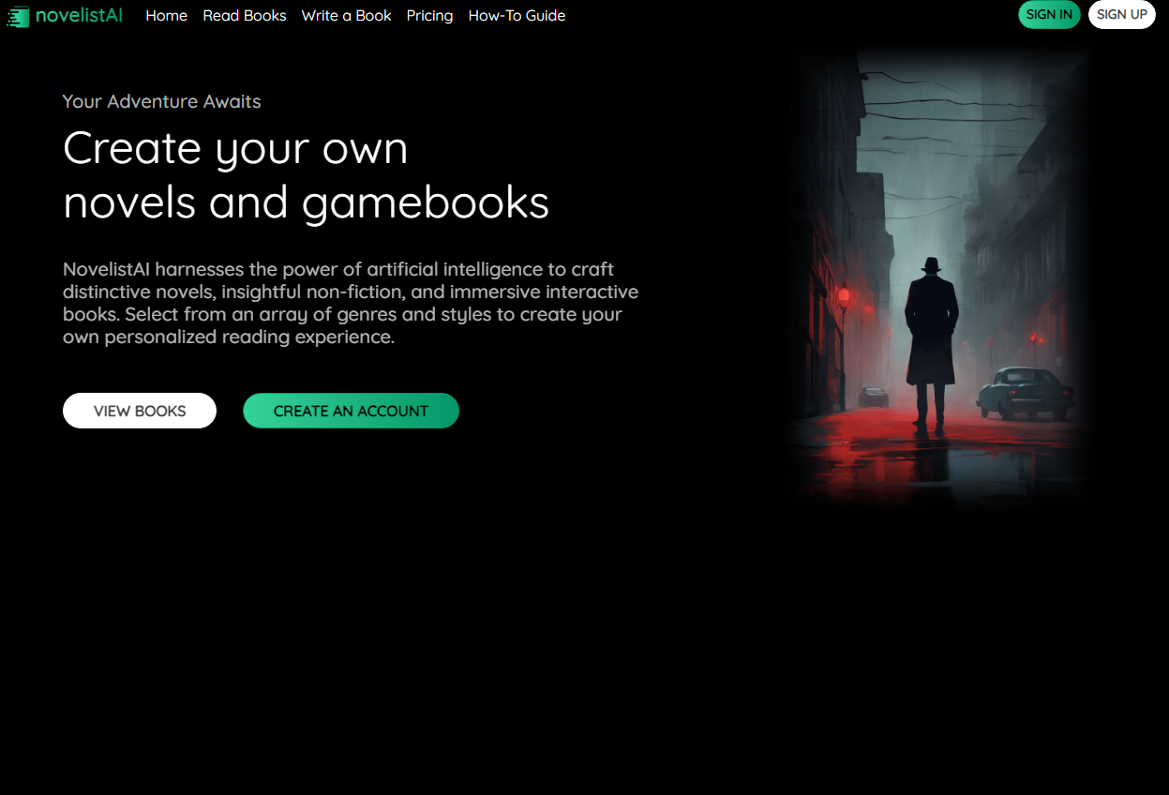Click the novelistAI logo icon
1169x795 pixels.
[x=17, y=16]
